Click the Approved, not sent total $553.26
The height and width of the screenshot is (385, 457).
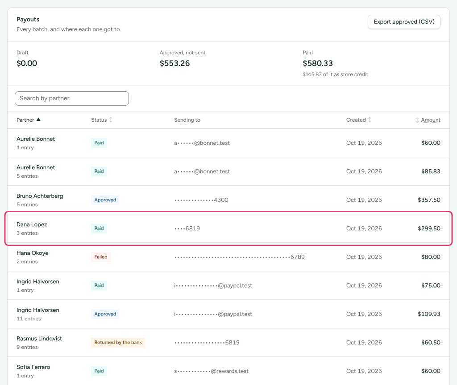coord(174,63)
